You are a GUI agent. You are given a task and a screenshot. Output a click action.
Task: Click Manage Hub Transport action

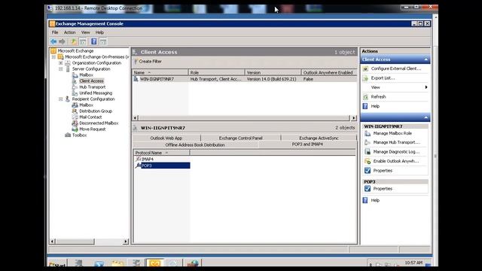point(396,142)
